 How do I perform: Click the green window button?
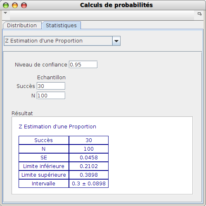tap(6, 5)
